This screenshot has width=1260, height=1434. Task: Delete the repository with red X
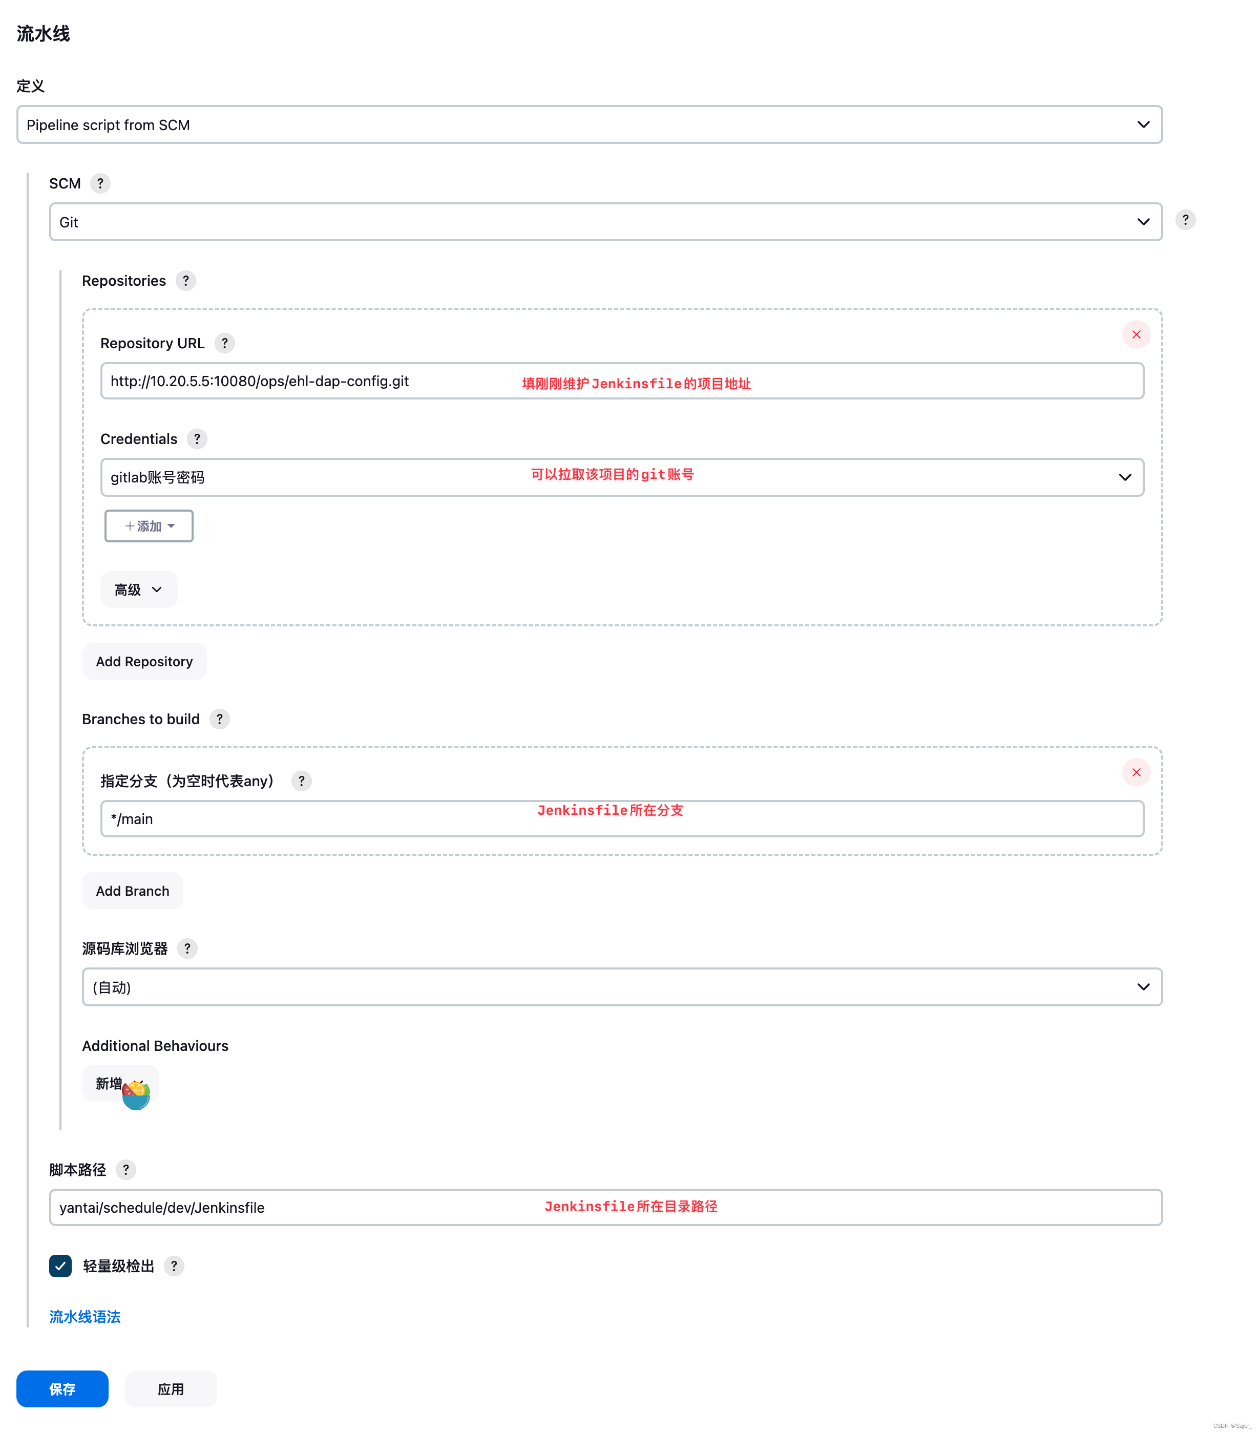click(1136, 334)
